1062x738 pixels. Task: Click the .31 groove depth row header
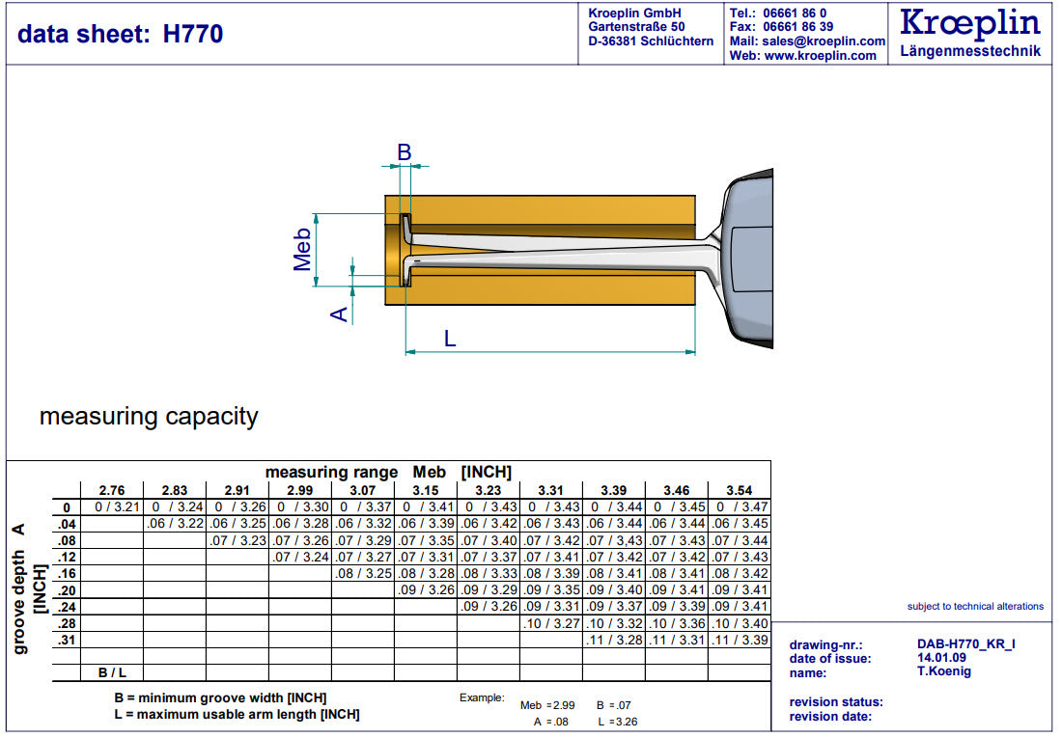click(x=67, y=640)
